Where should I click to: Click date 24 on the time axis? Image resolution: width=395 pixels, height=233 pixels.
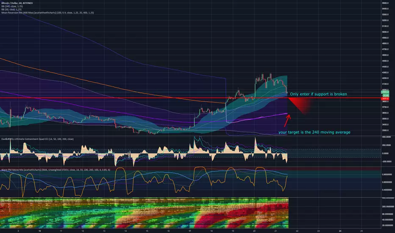coord(340,231)
